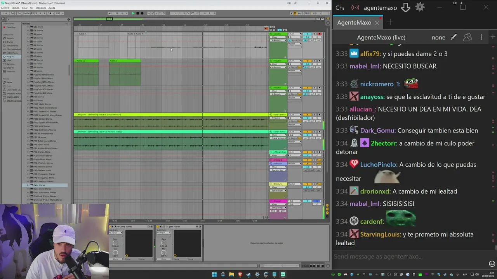Image resolution: width=497 pixels, height=279 pixels.
Task: Select Packs under Places in browser
Action: pyautogui.click(x=9, y=83)
